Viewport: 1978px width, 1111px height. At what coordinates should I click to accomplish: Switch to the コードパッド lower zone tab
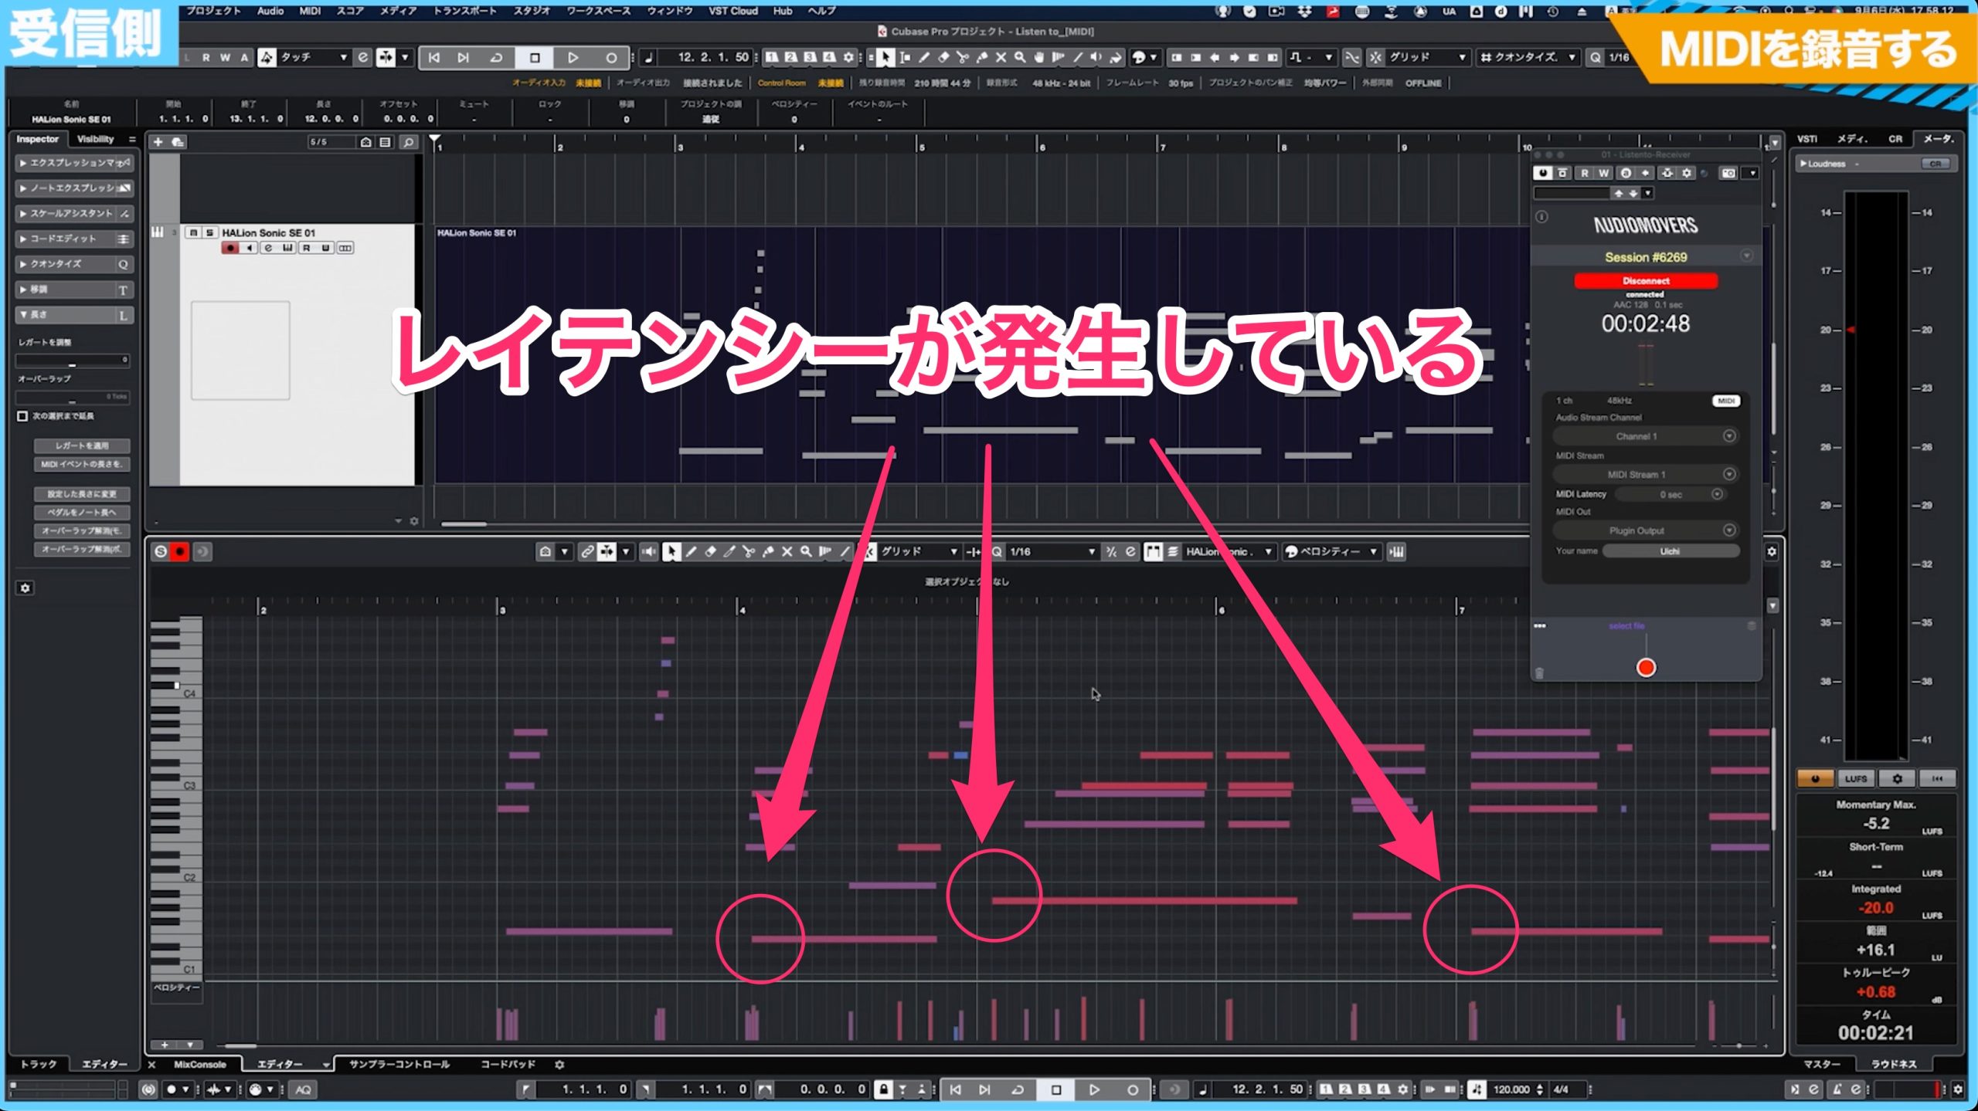click(x=508, y=1065)
